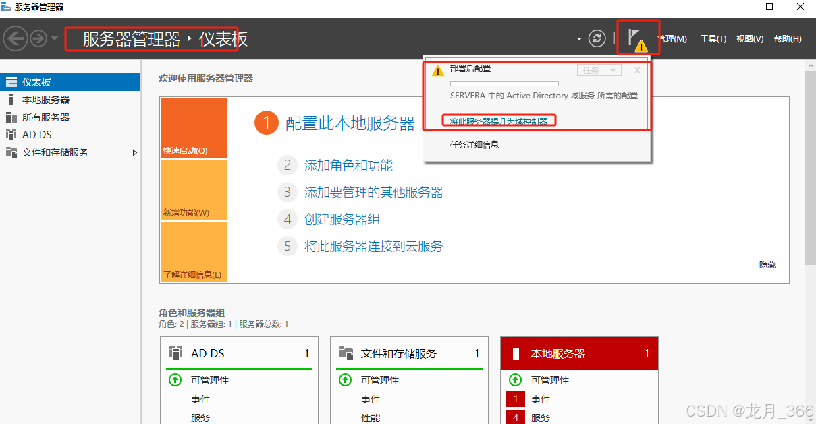The height and width of the screenshot is (424, 816).
Task: Click the progress bar in notification popup
Action: (504, 84)
